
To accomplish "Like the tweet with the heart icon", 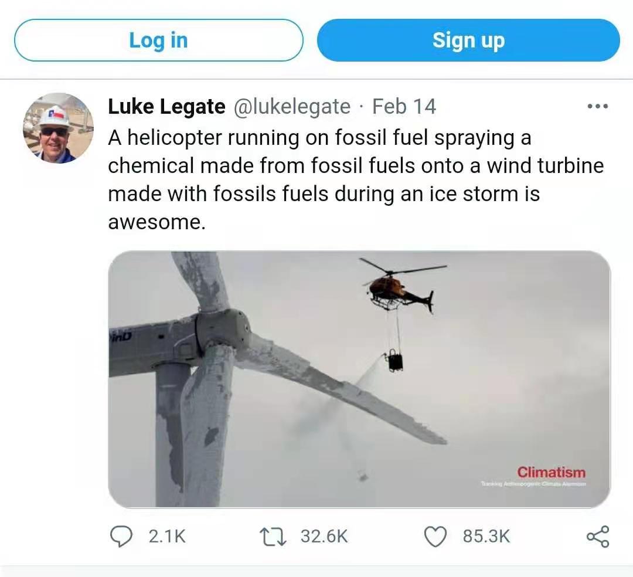I will pyautogui.click(x=435, y=536).
